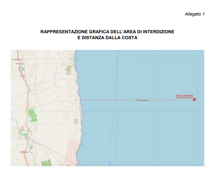Screen dimensions: 215x177
Task: Click the E DISTANZA DALLA COSTA subtitle
Action: click(x=107, y=38)
